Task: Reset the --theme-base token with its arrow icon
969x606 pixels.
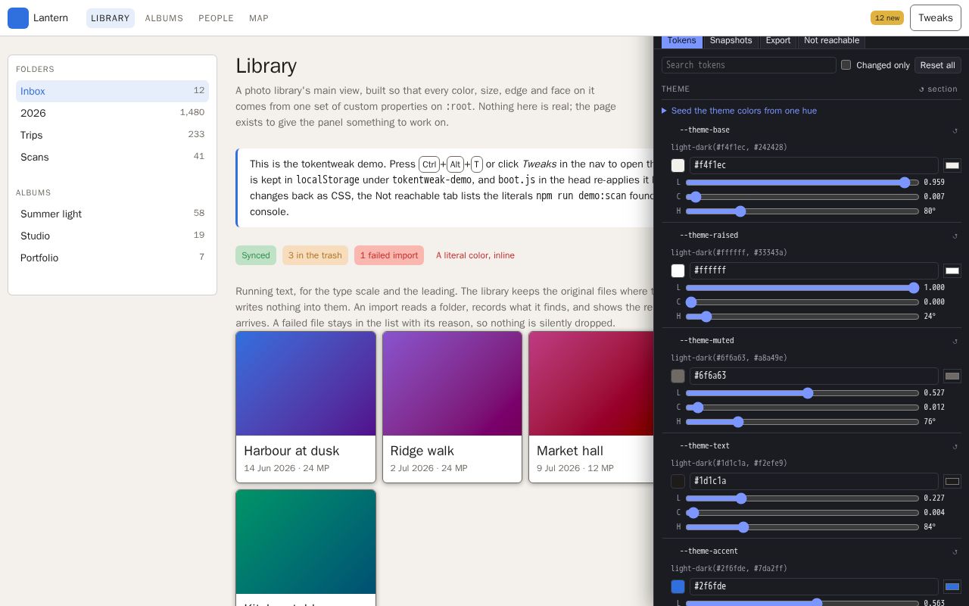Action: click(x=955, y=130)
